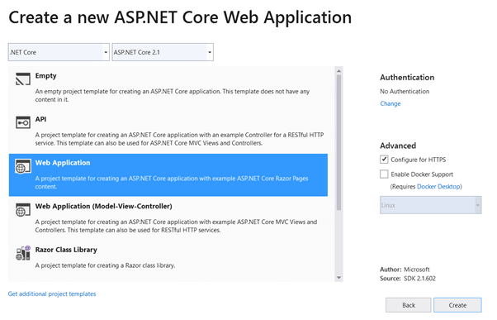
Task: Open the .NET Core framework dropdown
Action: coord(59,52)
